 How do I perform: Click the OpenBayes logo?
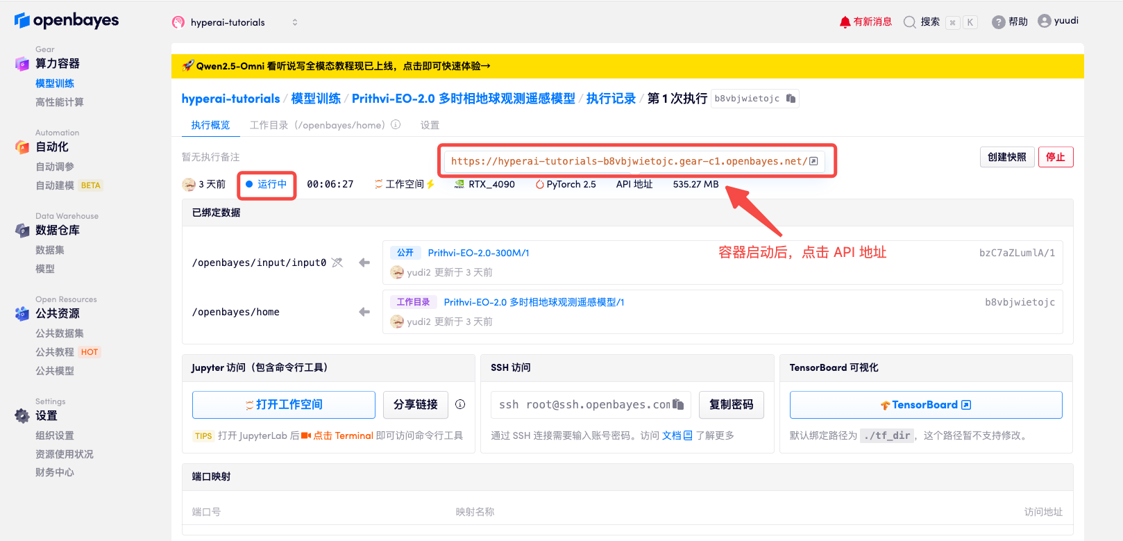pyautogui.click(x=67, y=21)
